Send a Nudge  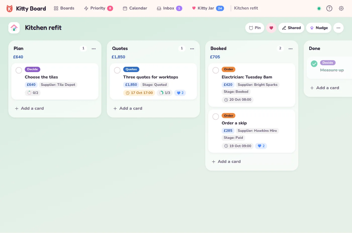tap(319, 28)
